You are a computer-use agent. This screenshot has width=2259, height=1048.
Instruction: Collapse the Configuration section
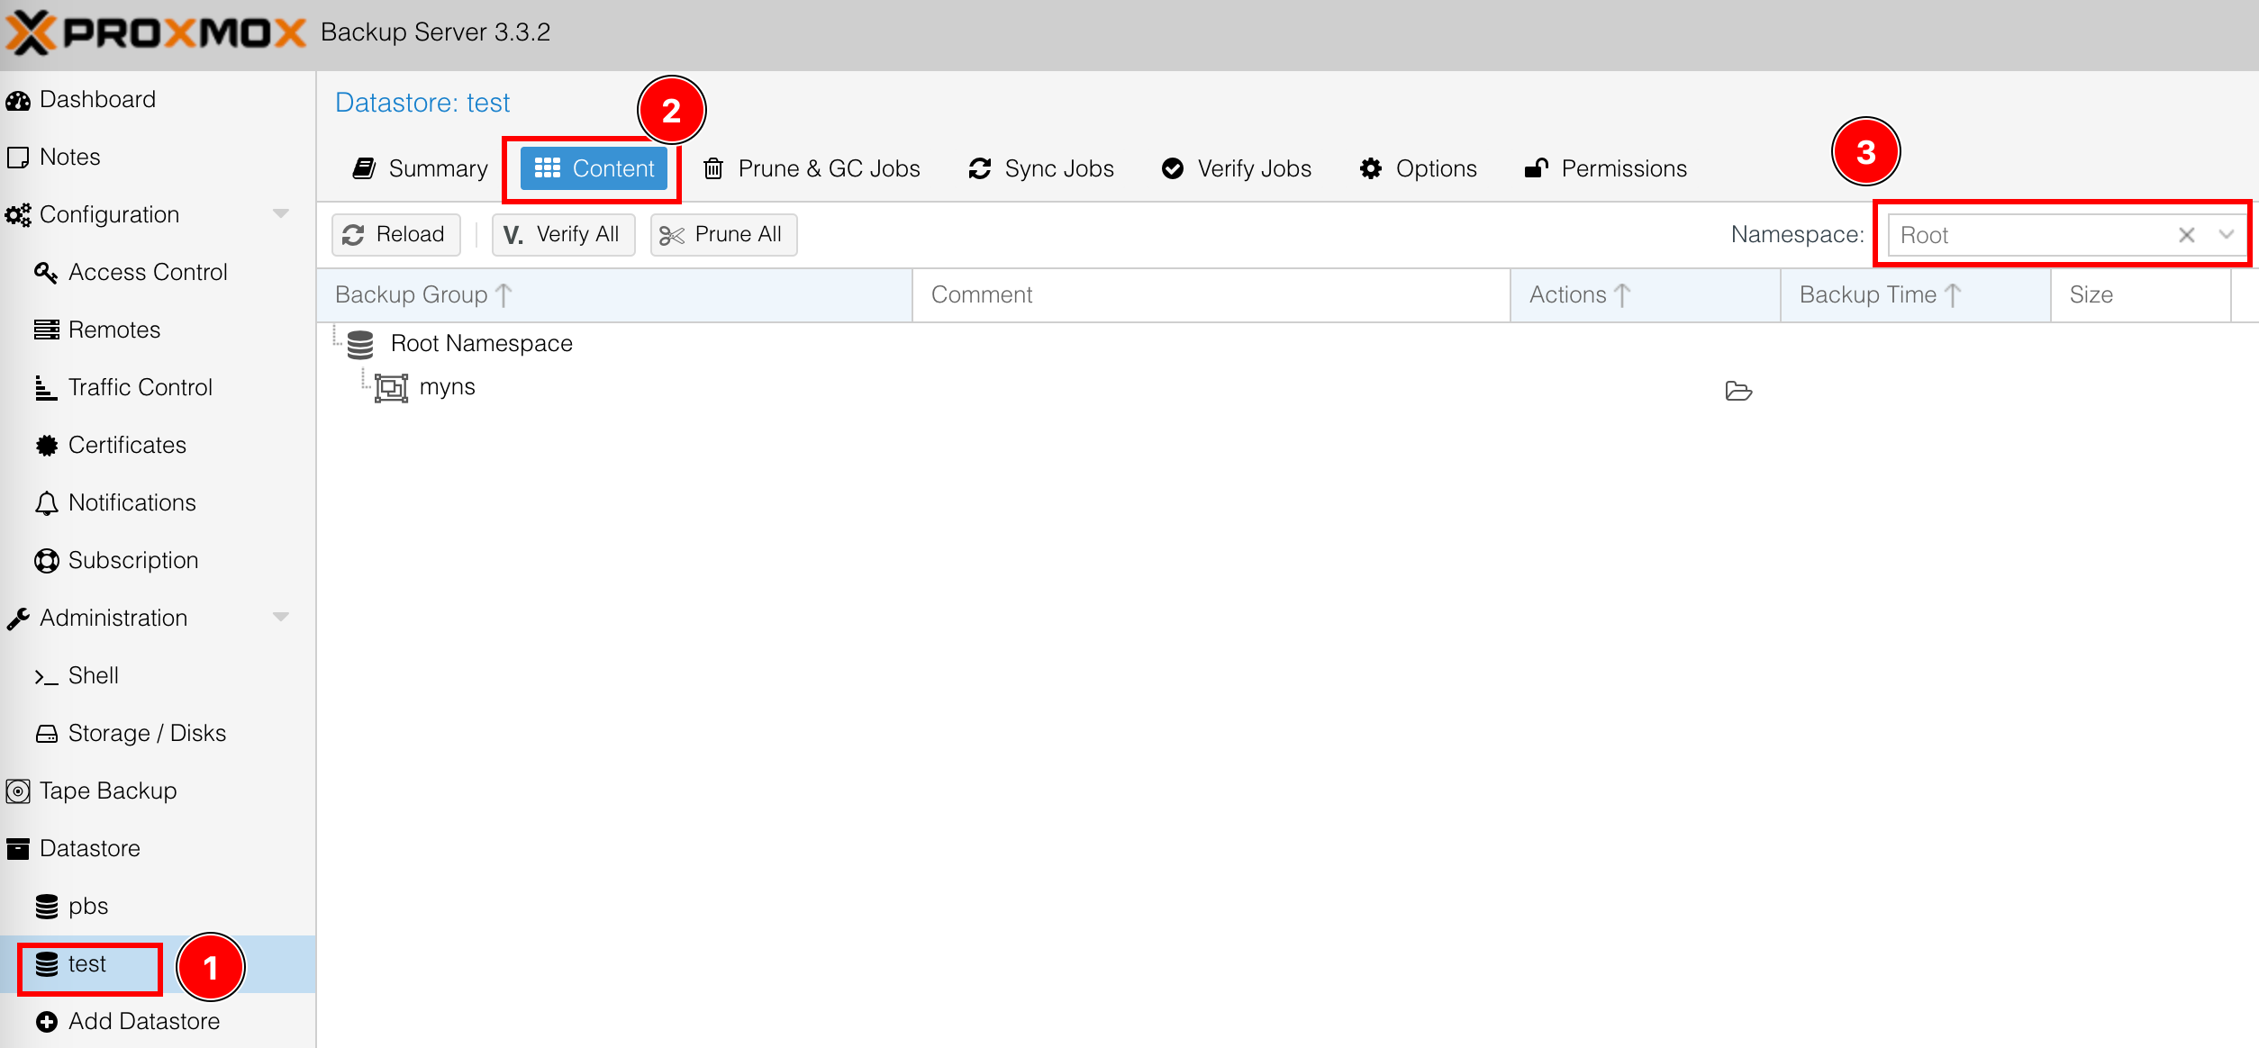280,214
